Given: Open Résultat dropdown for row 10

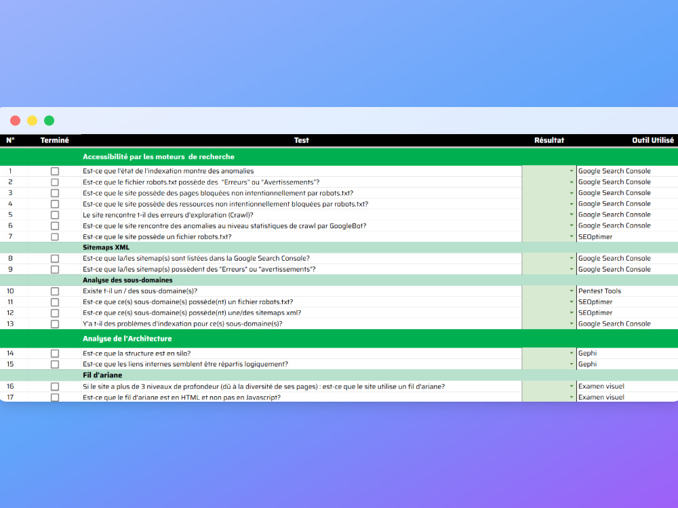Looking at the screenshot, I should [x=571, y=291].
